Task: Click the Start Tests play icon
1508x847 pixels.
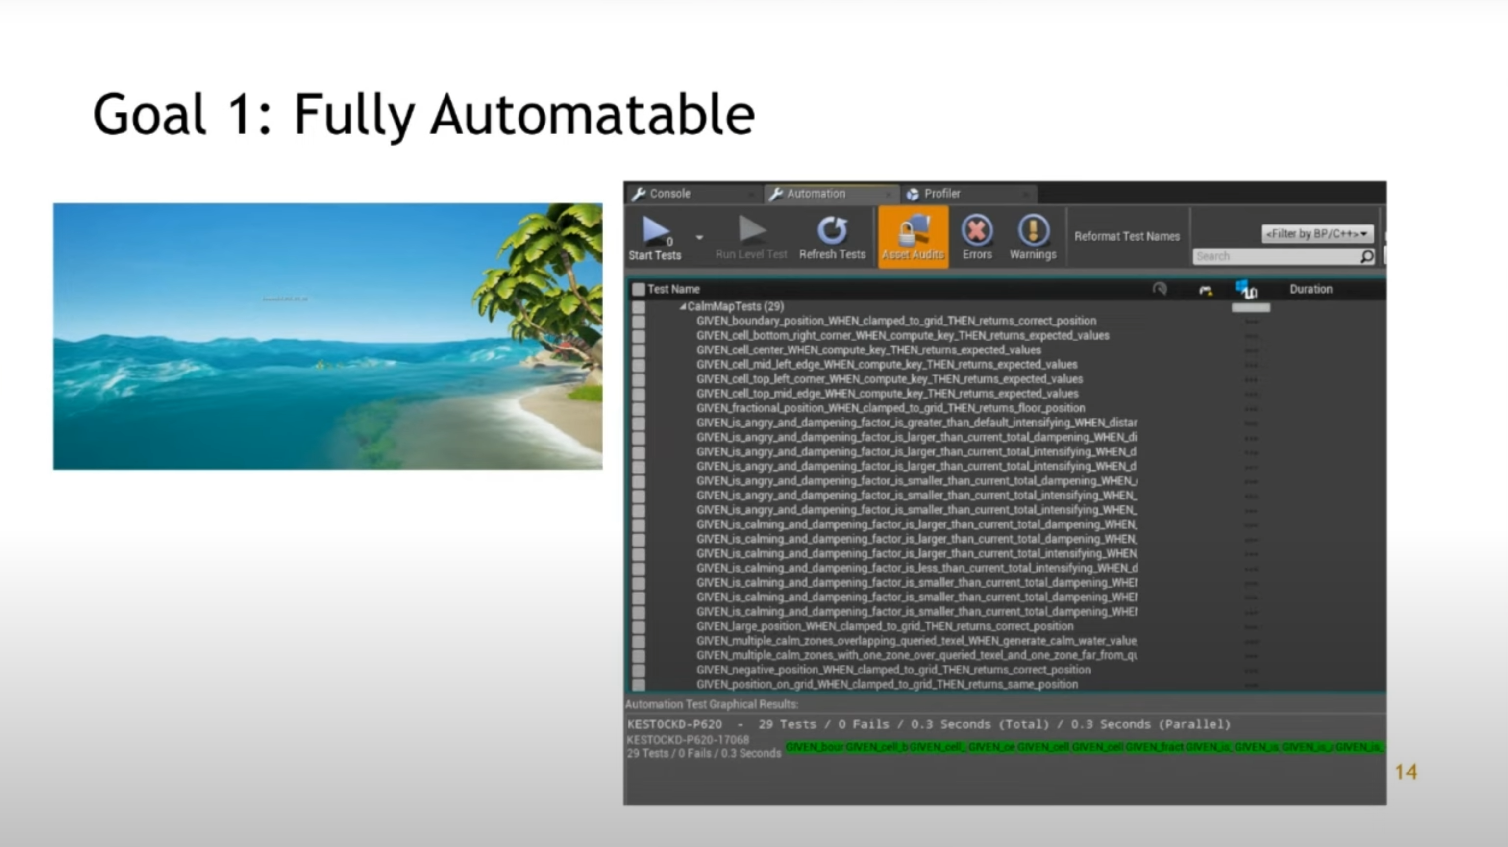Action: pyautogui.click(x=655, y=230)
